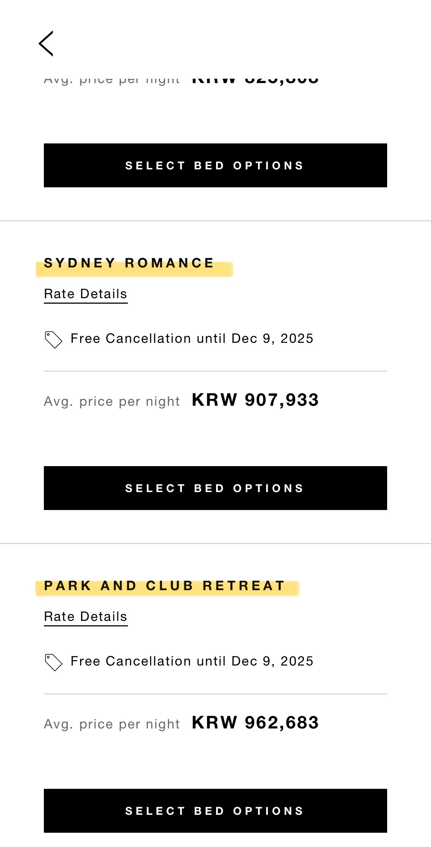Click 'Dec 9, 2025' date in Sydney Romance

coord(272,338)
